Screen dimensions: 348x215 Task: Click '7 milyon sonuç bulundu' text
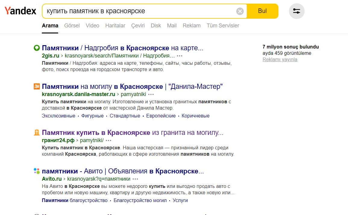pyautogui.click(x=290, y=47)
